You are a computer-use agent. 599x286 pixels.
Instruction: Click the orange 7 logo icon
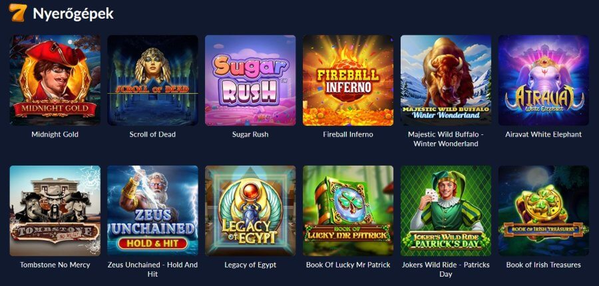tap(17, 13)
